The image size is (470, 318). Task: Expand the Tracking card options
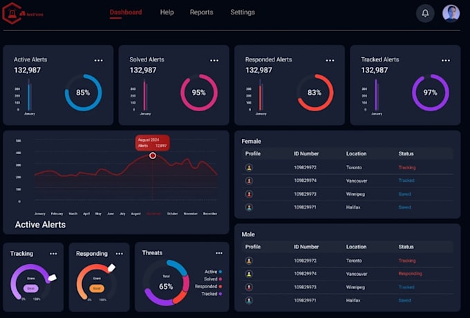click(53, 254)
